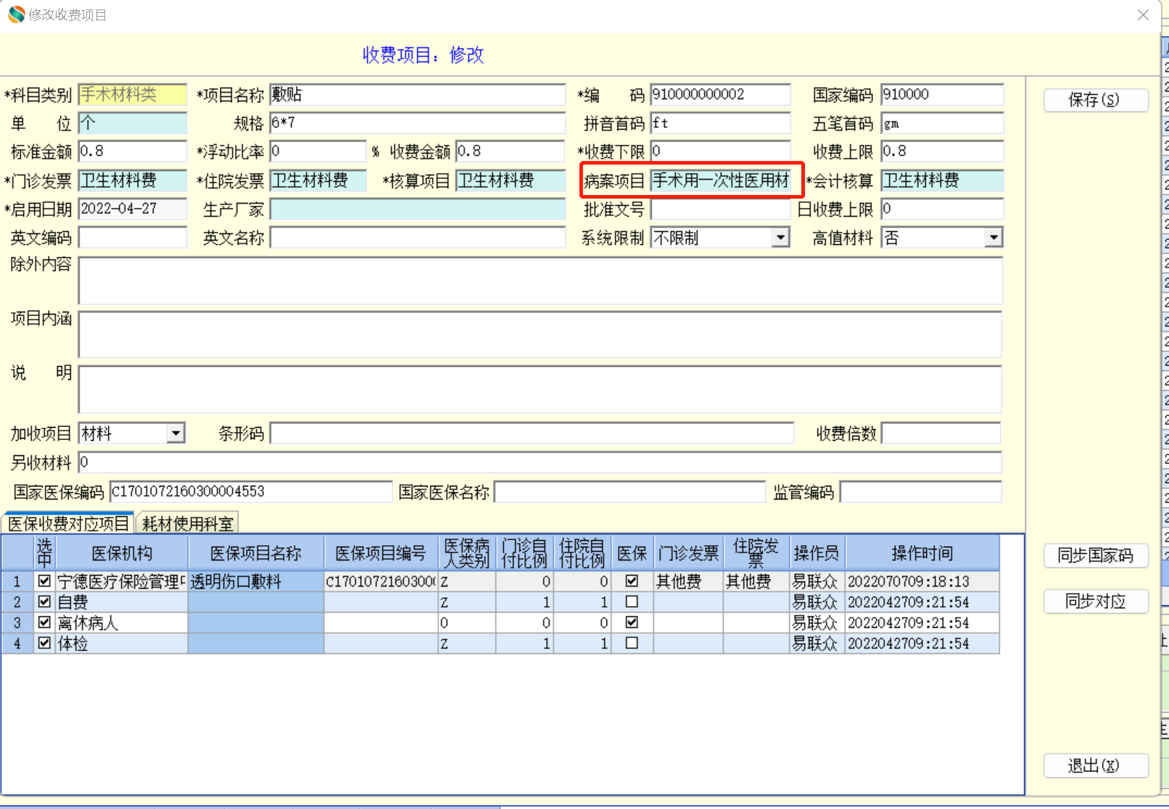
Task: Click the 浮动比率 input box
Action: 318,152
